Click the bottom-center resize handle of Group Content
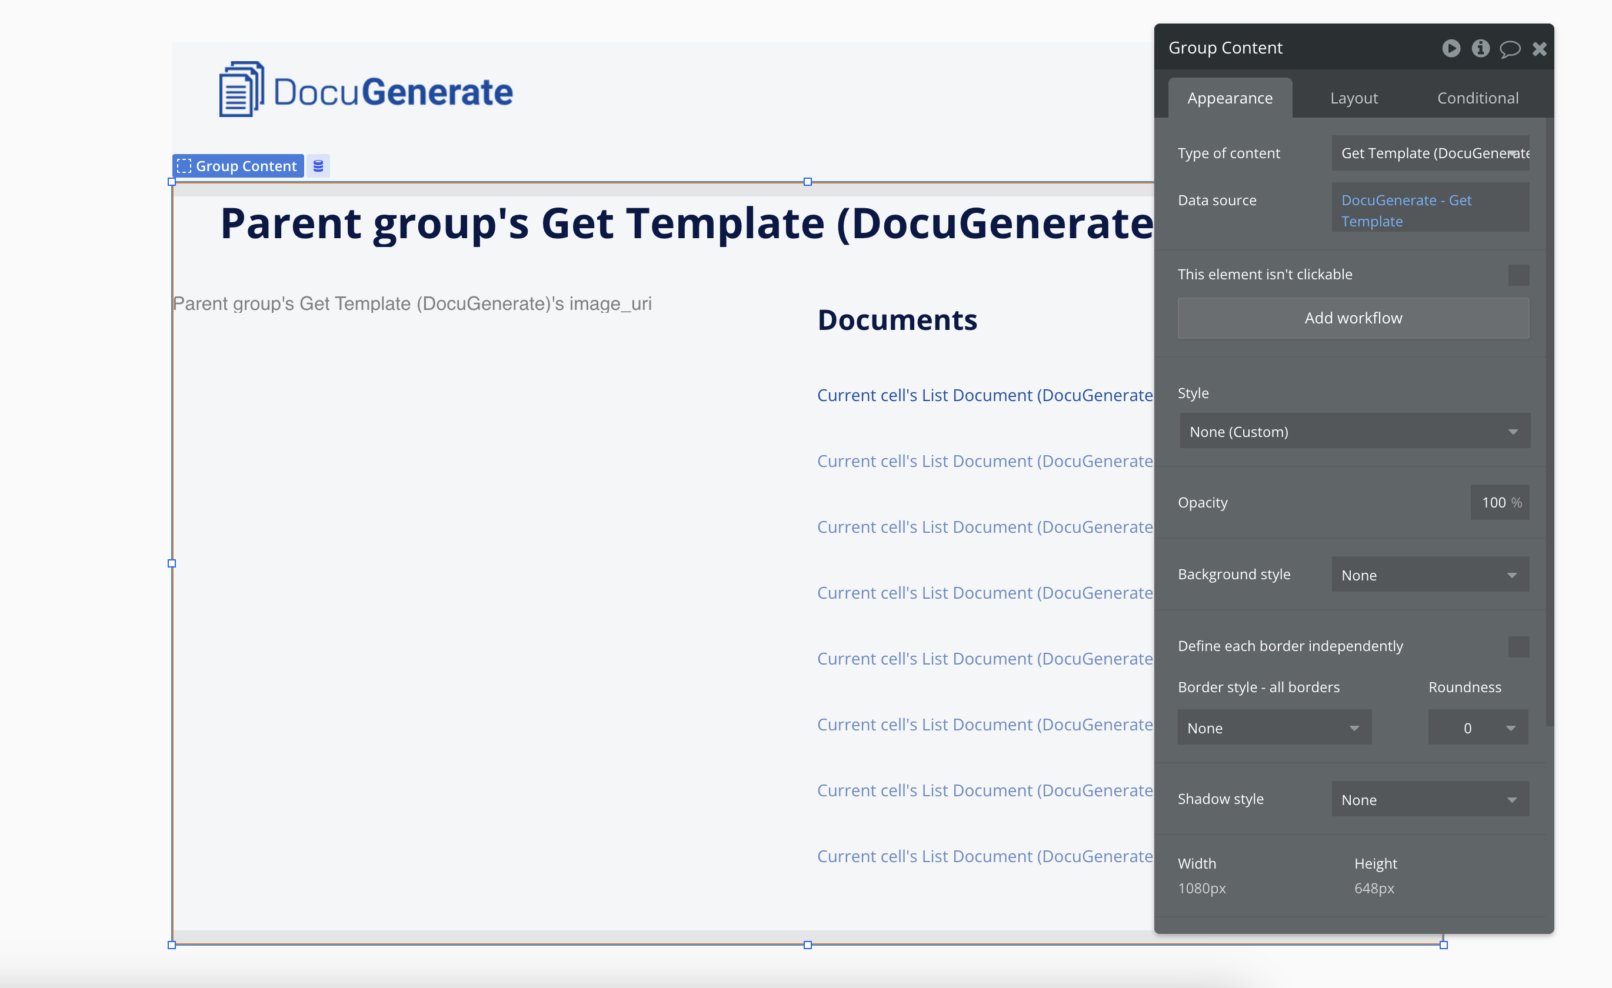The image size is (1612, 988). (x=807, y=945)
